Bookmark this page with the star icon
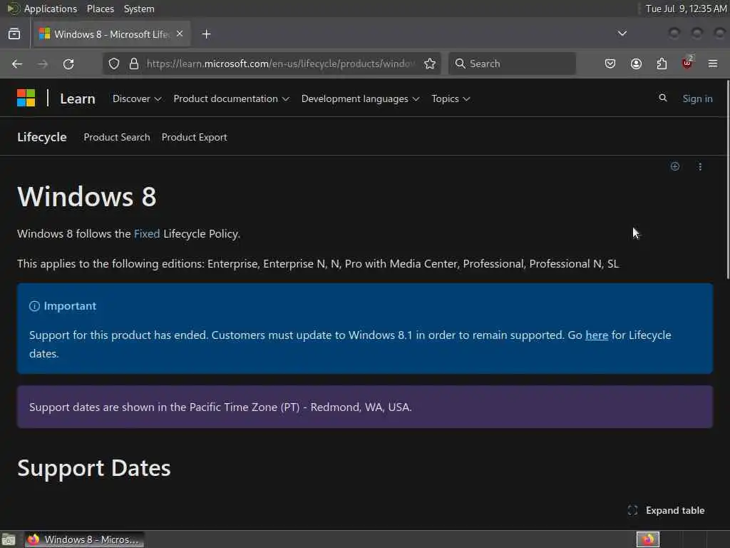 coord(430,64)
